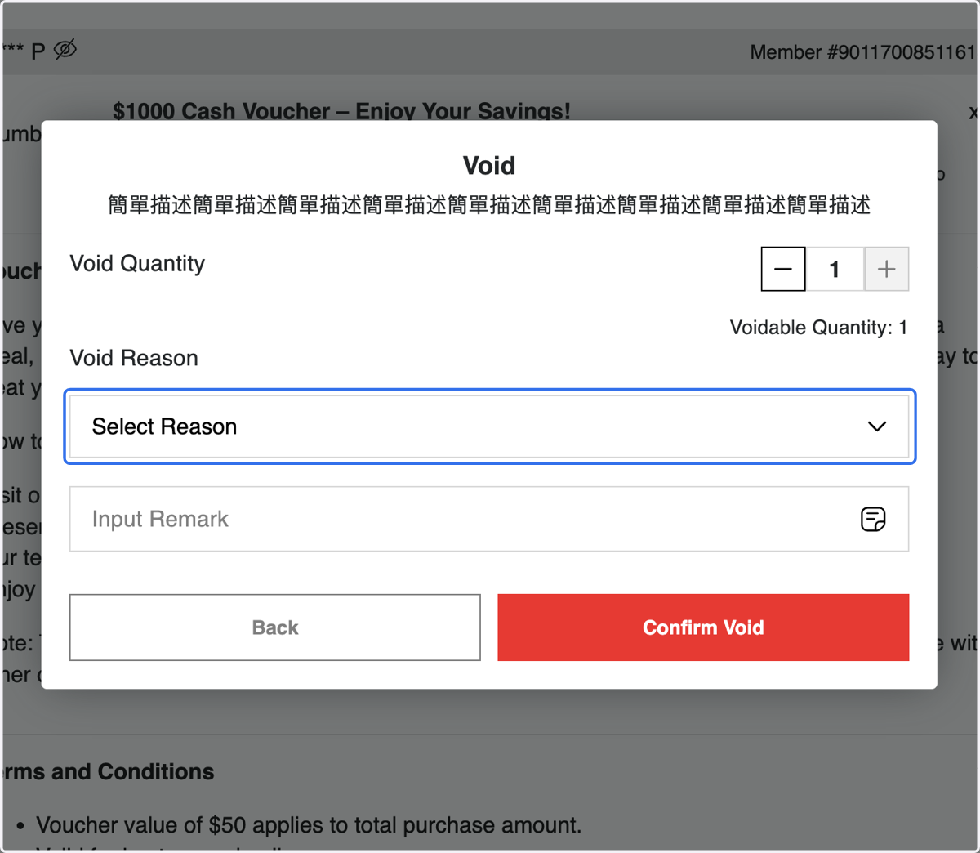The height and width of the screenshot is (853, 980).
Task: Decrease void quantity with minus button
Action: [x=783, y=269]
